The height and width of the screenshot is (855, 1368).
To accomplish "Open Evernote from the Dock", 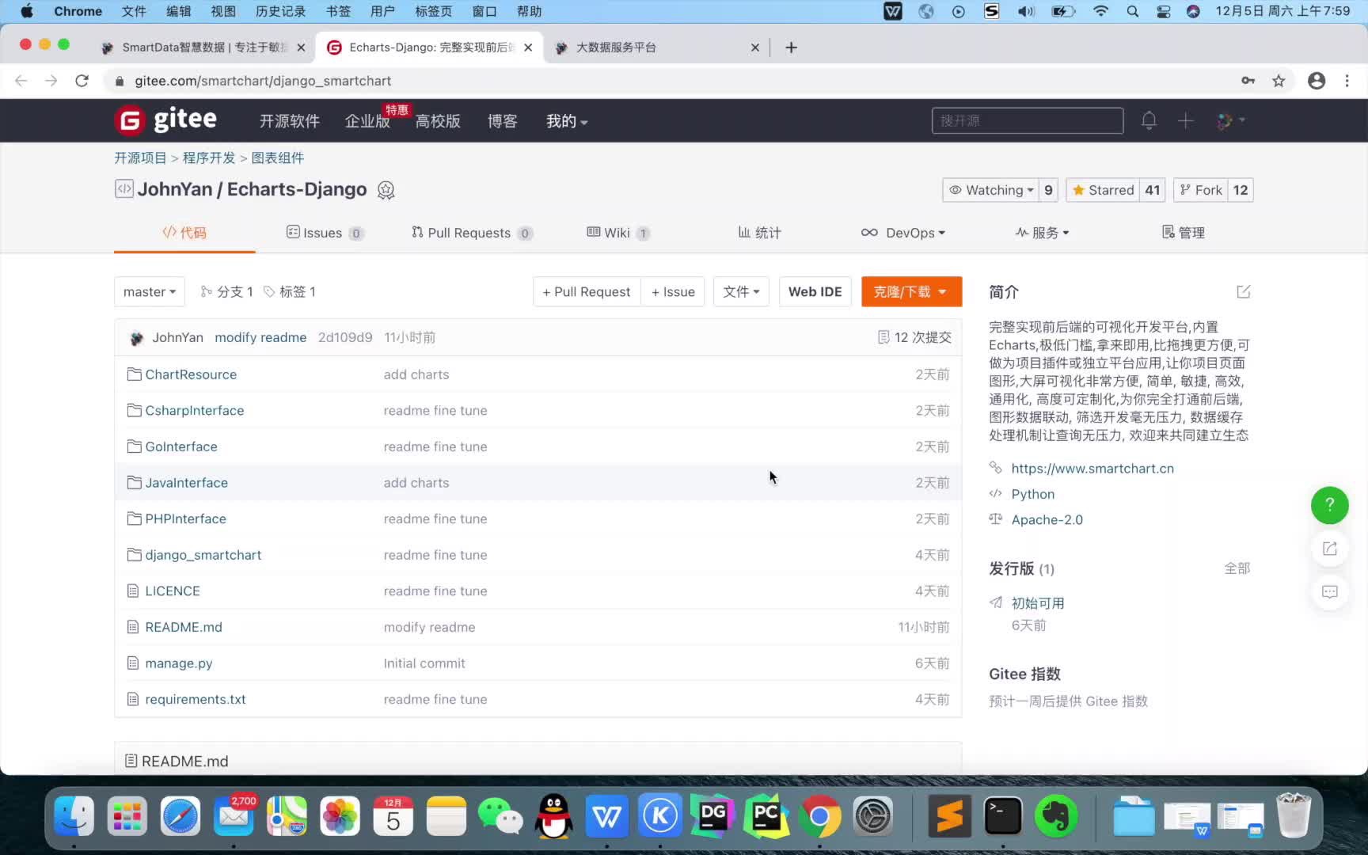I will point(1055,816).
